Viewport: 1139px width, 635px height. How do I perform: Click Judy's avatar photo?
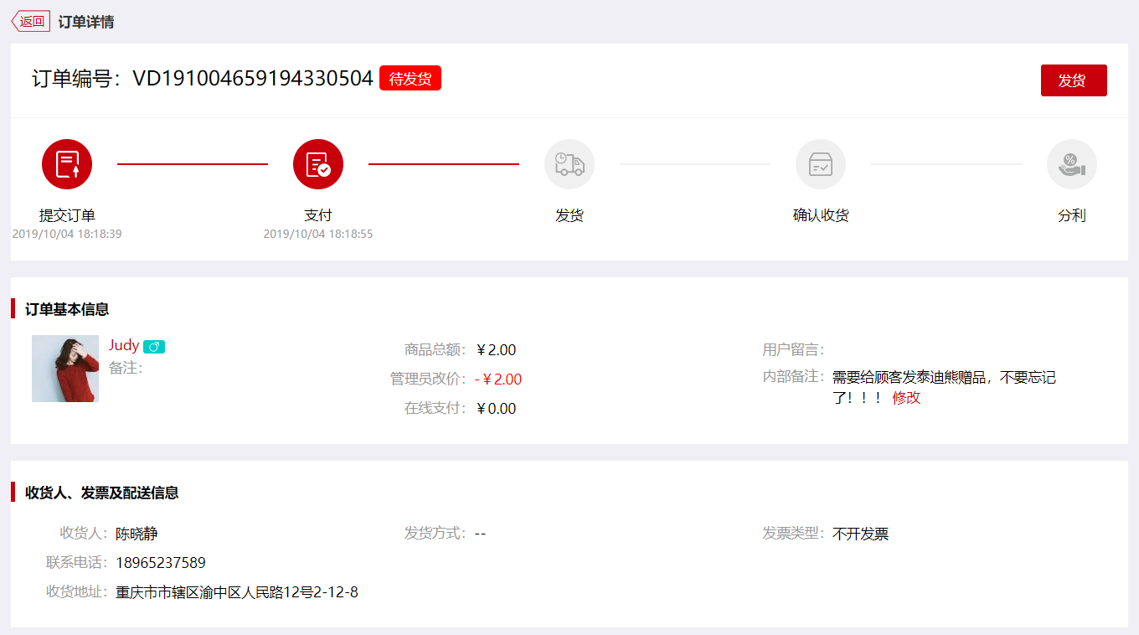pyautogui.click(x=65, y=369)
